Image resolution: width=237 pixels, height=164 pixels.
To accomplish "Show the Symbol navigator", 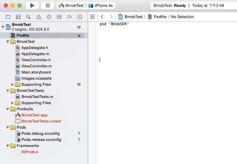I will tap(18, 17).
